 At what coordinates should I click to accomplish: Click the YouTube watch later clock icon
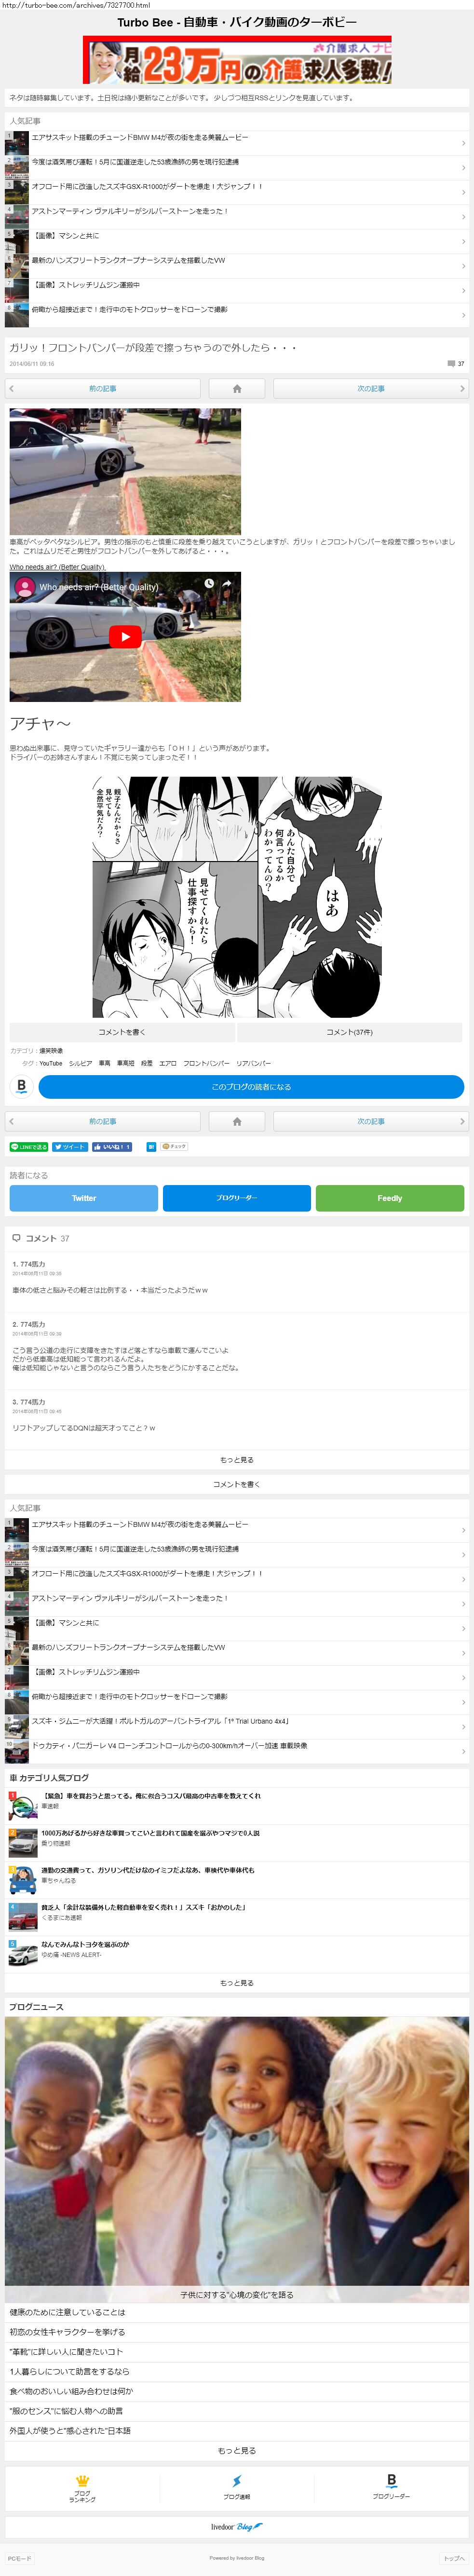(x=209, y=583)
